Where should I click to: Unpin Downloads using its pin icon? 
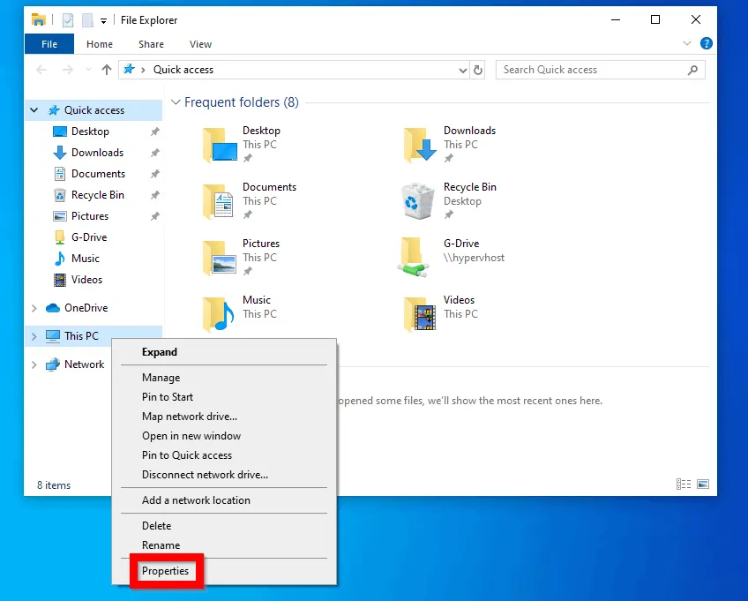click(155, 152)
